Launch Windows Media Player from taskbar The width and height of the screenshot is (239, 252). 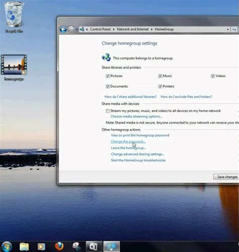pos(41,246)
